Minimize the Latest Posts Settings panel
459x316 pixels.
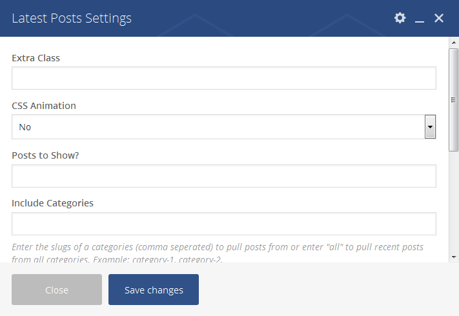[x=420, y=19]
